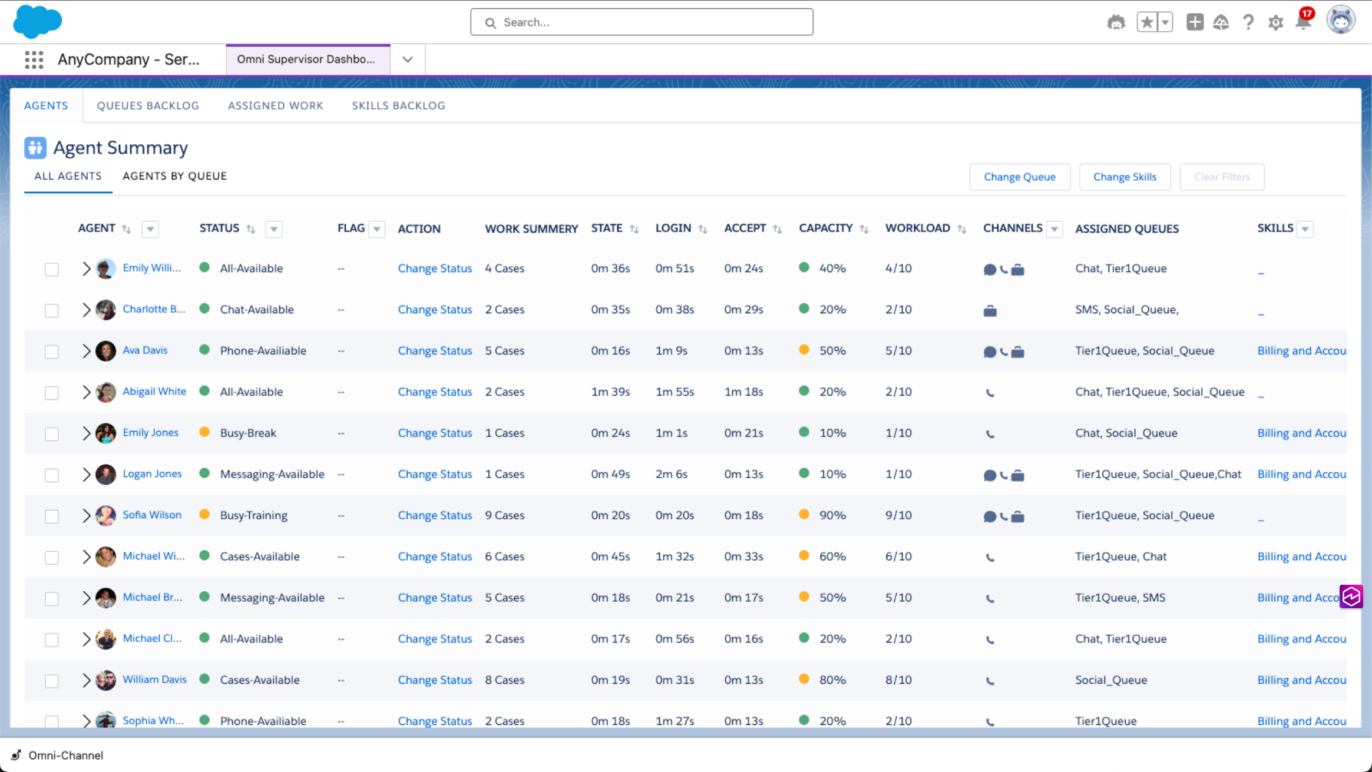Screen dimensions: 1372x772
Task: Click the notifications bell icon
Action: point(1303,22)
